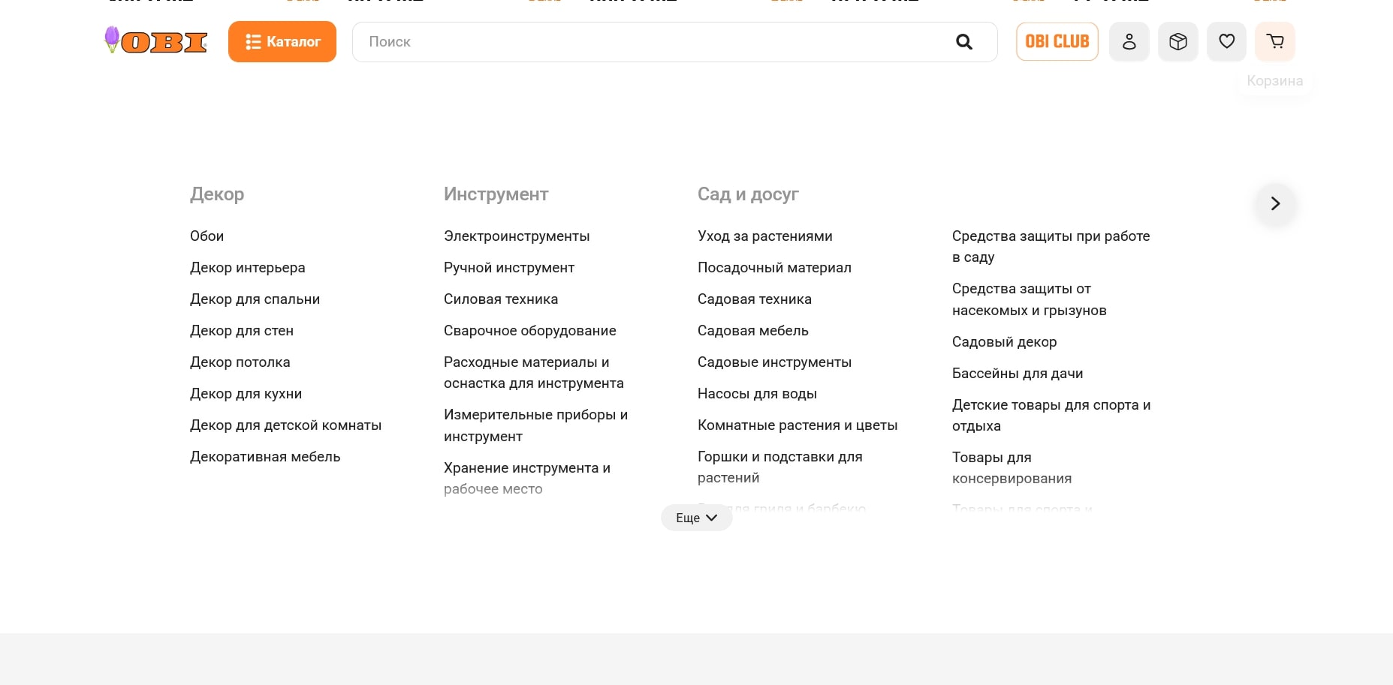1393x685 pixels.
Task: Open the Декор category heading
Action: pos(217,194)
